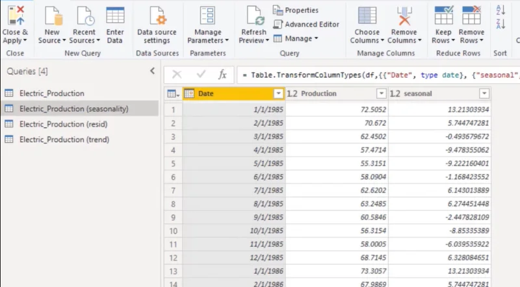Select Electric_Production (seasonality) query
Screen dimensions: 520x287
coord(79,108)
